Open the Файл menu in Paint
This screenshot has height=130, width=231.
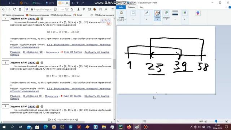[121, 7]
